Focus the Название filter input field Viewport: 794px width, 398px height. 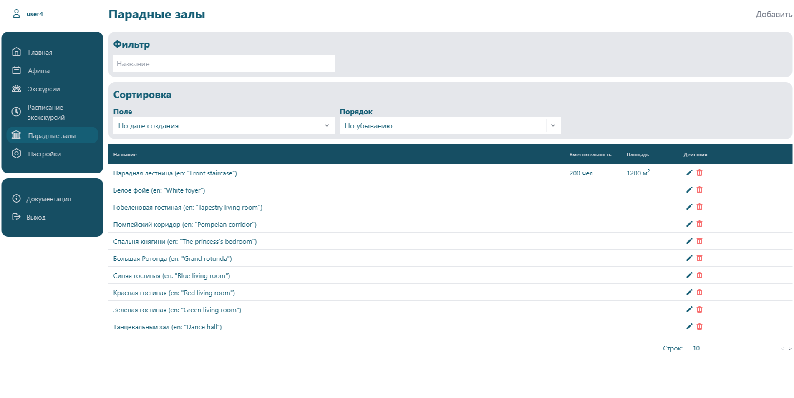point(224,64)
